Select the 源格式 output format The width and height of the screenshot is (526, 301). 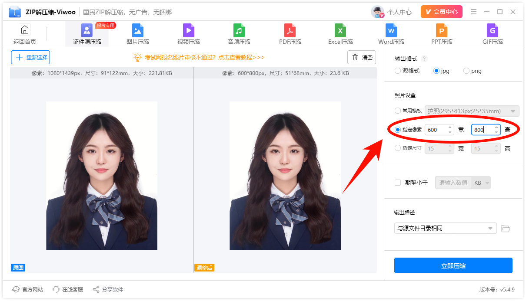398,71
